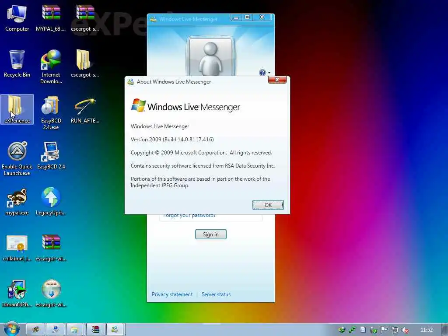Click the first pinned taskbar program icon

35,330
